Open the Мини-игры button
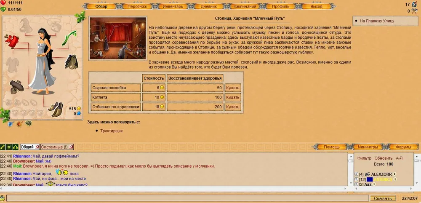421x203 pixels. (x=368, y=147)
